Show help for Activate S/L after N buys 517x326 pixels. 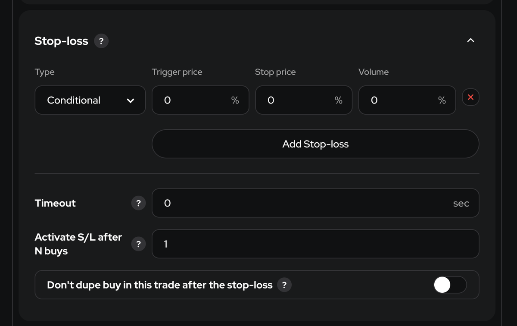click(x=138, y=244)
